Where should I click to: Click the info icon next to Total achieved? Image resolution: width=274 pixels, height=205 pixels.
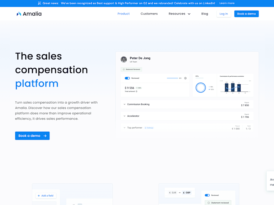(x=137, y=91)
